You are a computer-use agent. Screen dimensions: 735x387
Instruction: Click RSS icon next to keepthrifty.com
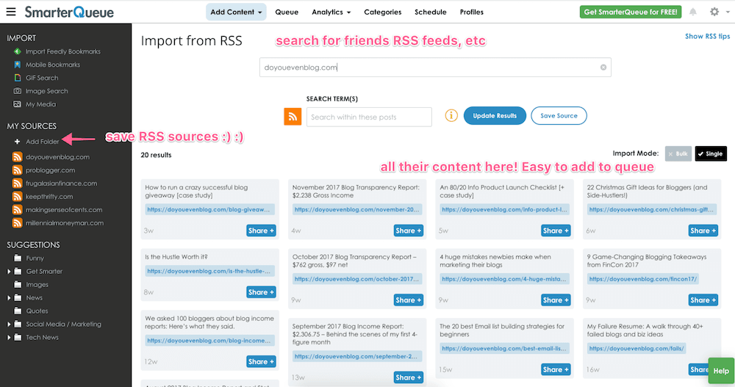[18, 196]
